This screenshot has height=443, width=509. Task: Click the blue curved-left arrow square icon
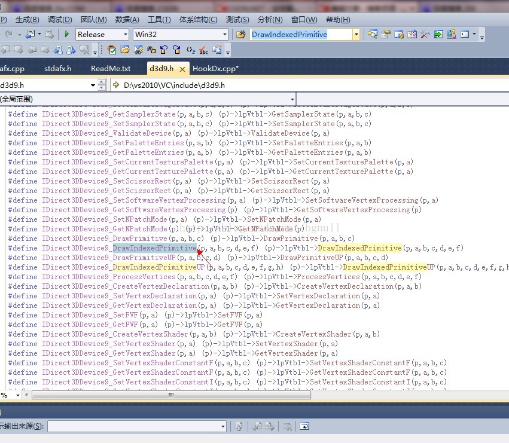[164, 50]
